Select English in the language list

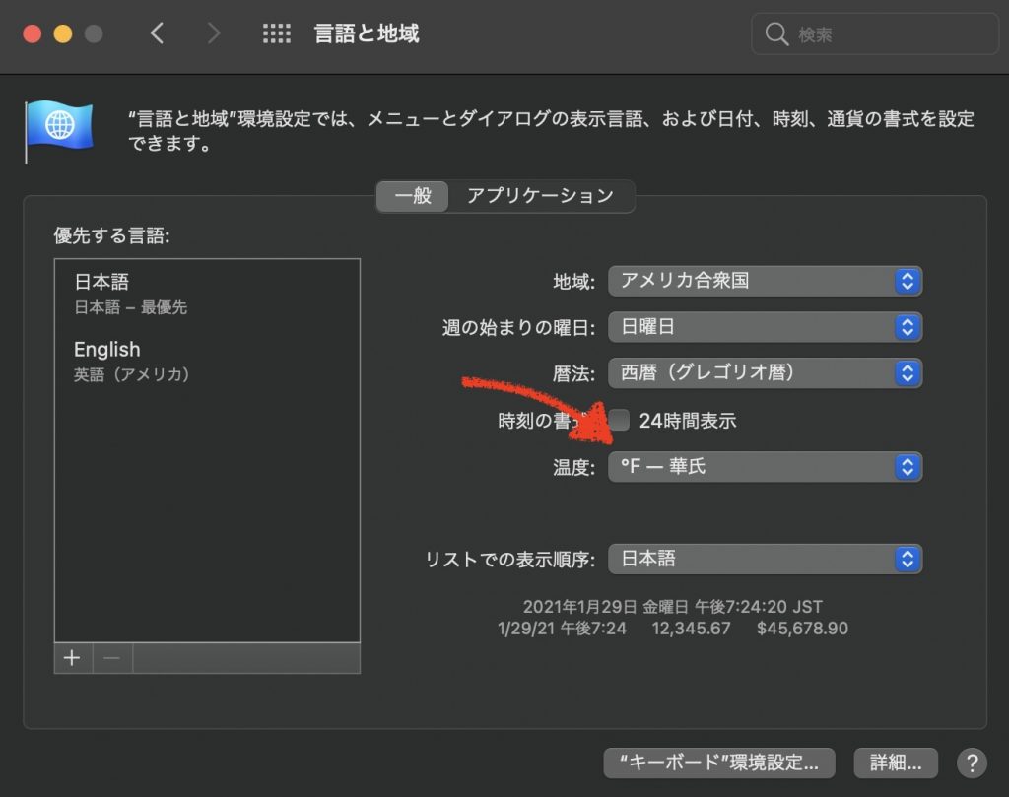tap(107, 350)
